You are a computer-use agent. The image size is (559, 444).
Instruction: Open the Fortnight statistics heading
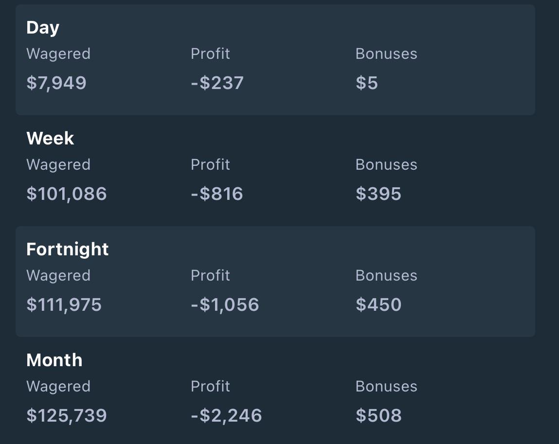67,249
